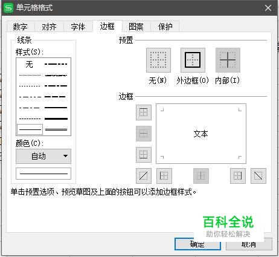Toggle the right border button
This screenshot has height=257, width=279.
pyautogui.click(x=238, y=176)
